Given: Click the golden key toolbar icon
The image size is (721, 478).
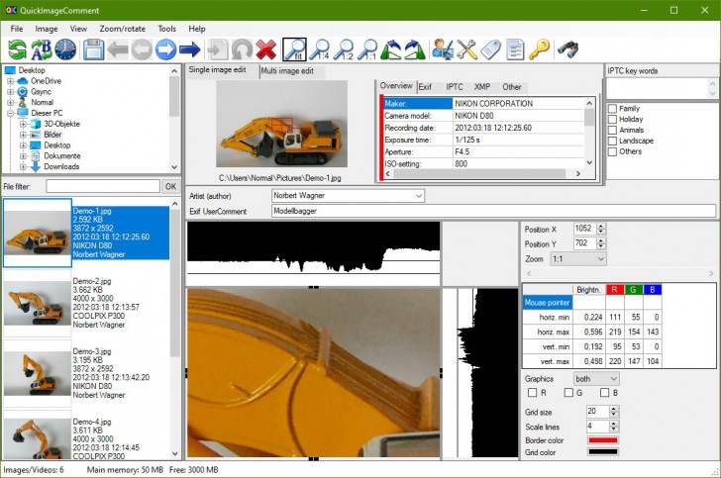Looking at the screenshot, I should tap(539, 49).
